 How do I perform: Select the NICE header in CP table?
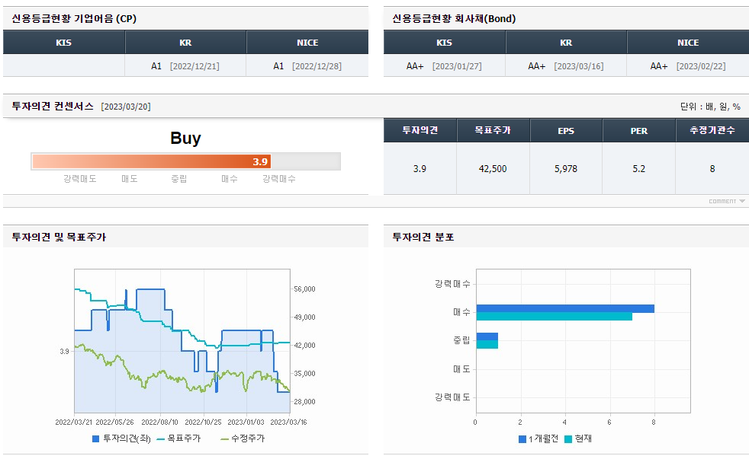coord(307,43)
